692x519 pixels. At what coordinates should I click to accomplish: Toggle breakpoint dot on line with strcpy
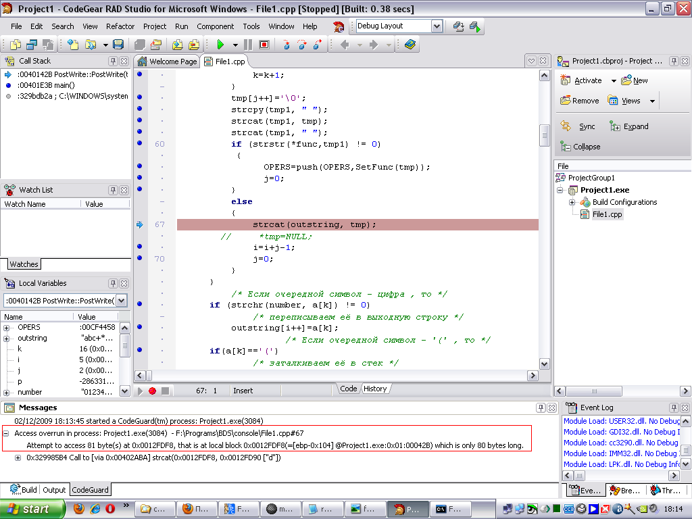coord(140,109)
